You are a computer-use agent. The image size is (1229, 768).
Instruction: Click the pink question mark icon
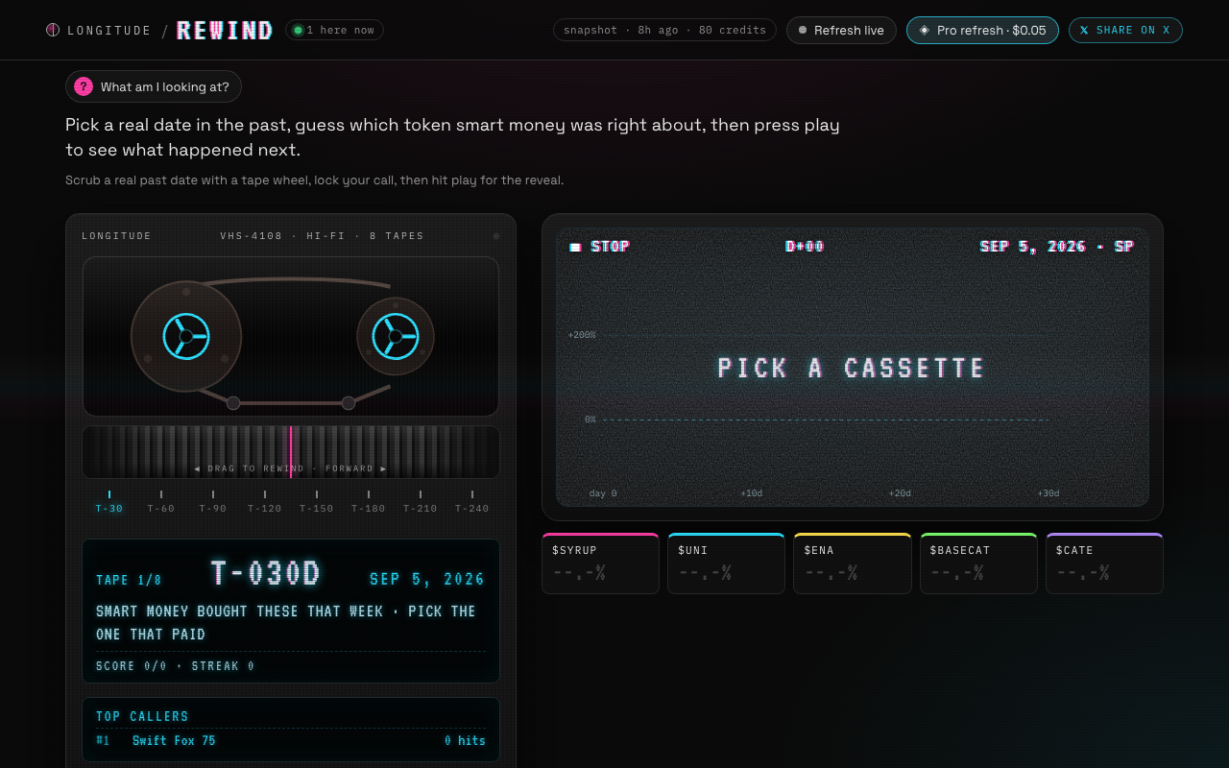coord(84,86)
